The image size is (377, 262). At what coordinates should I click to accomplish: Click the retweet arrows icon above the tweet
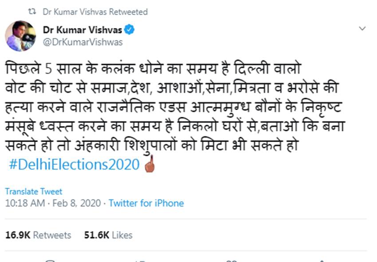32,12
